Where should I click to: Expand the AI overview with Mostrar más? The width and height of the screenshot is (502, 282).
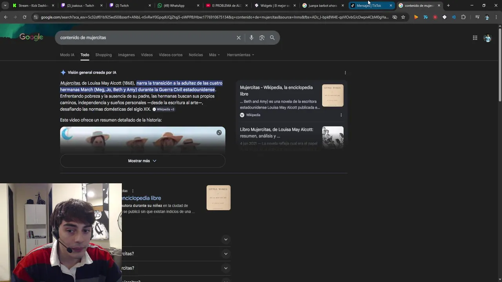click(142, 161)
